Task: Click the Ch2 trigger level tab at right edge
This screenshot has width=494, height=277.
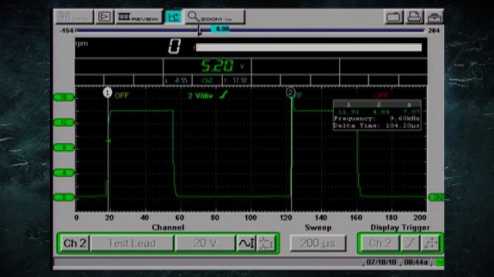Action: point(436,197)
